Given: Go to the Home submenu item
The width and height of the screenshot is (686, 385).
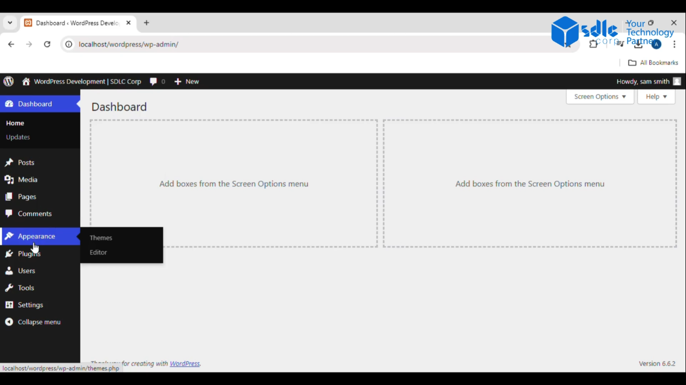Looking at the screenshot, I should [15, 123].
